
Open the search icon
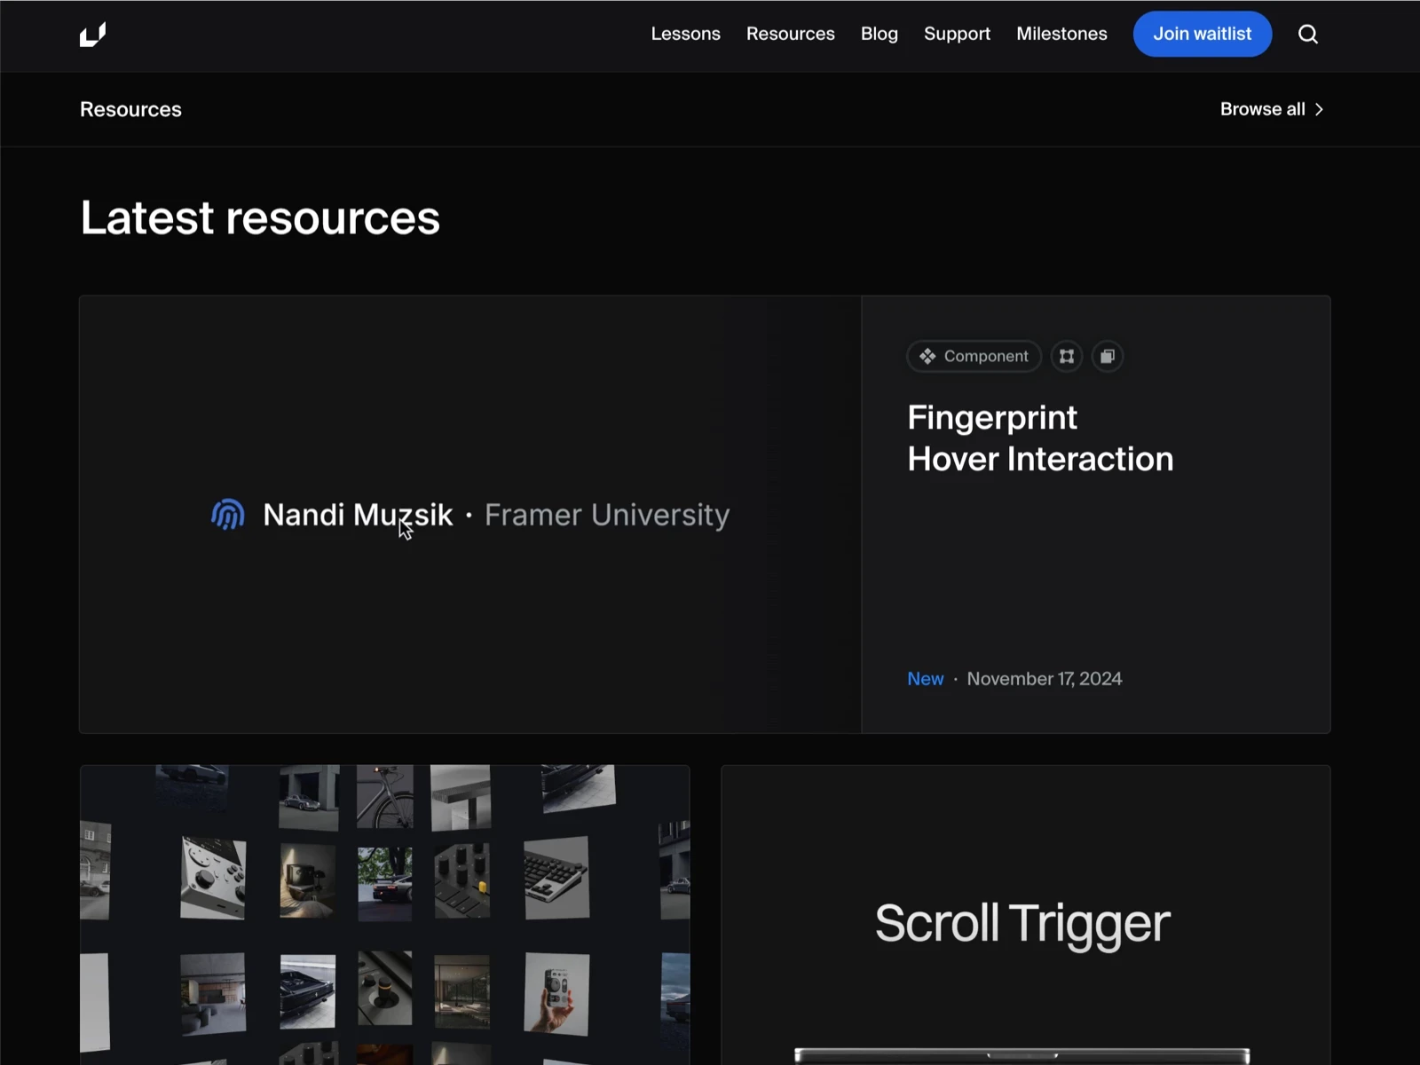(x=1308, y=34)
